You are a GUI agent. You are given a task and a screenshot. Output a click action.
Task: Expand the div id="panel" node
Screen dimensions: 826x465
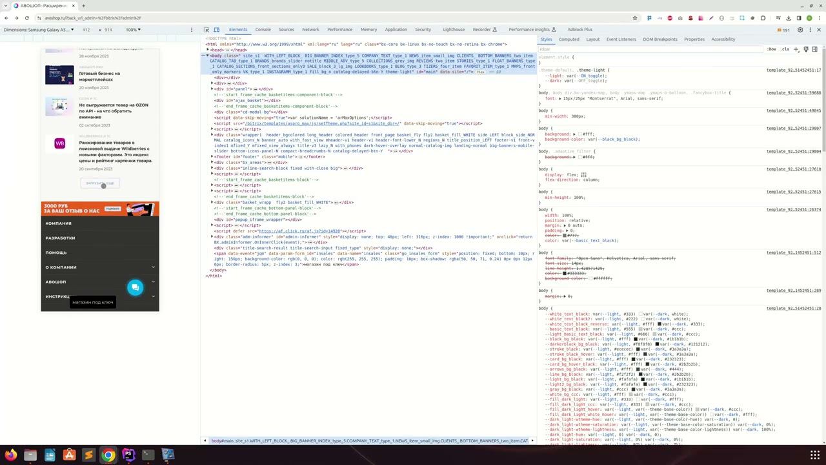(x=213, y=89)
